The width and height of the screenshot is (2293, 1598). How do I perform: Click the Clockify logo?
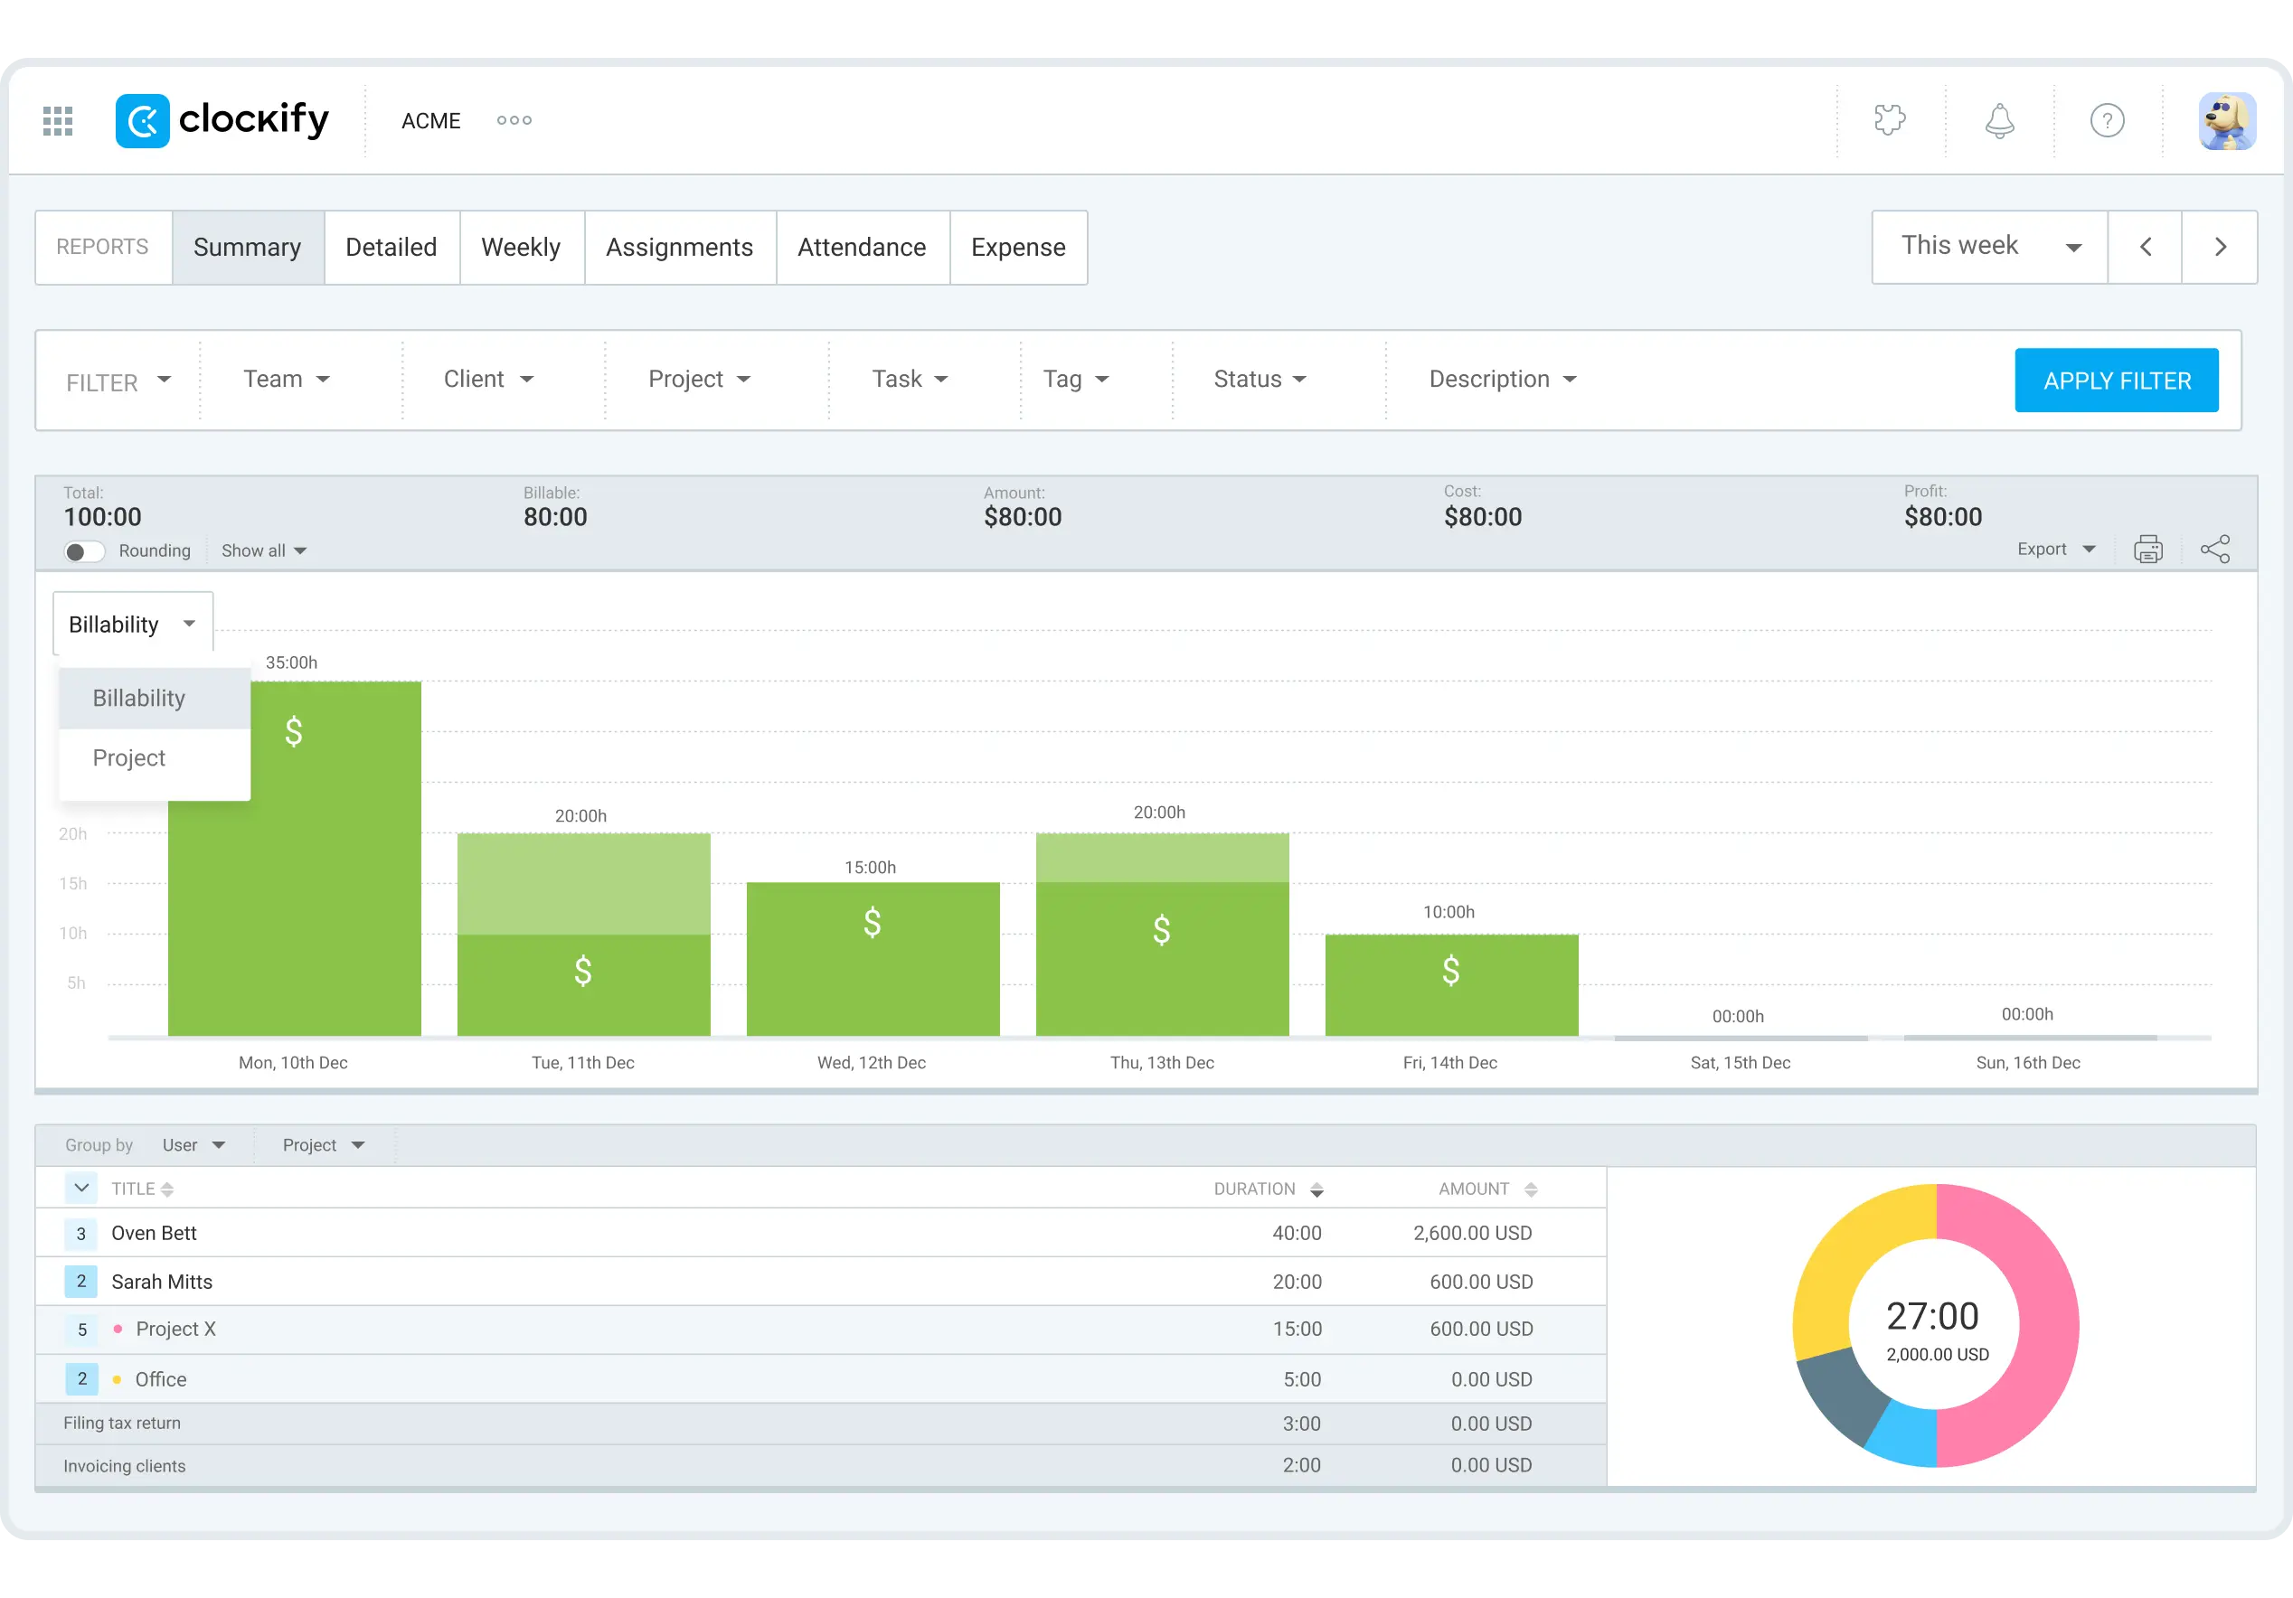click(x=222, y=120)
